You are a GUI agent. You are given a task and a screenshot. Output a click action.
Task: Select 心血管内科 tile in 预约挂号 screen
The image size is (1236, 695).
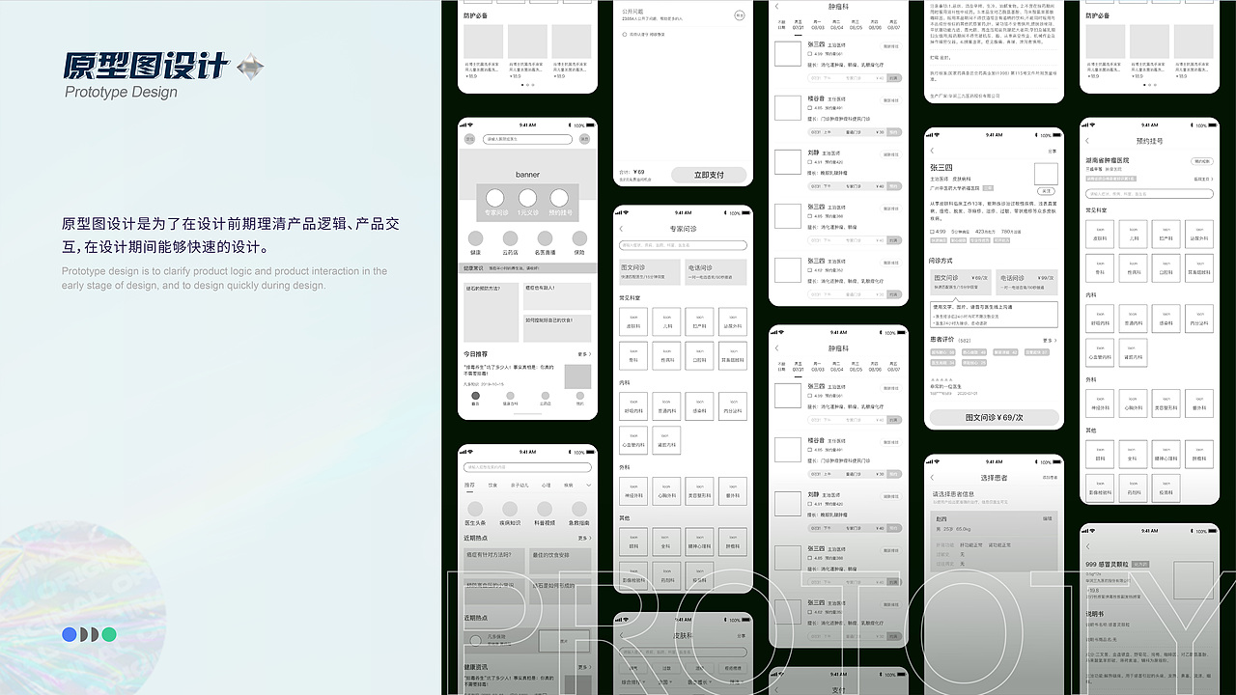(x=1100, y=352)
